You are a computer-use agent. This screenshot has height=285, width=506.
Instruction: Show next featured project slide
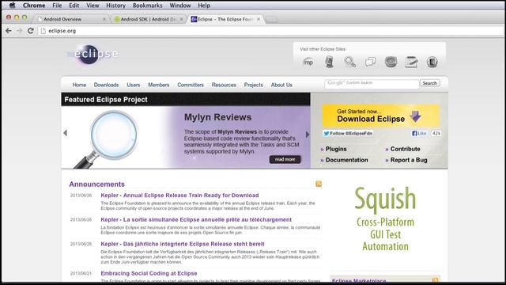[x=308, y=135]
